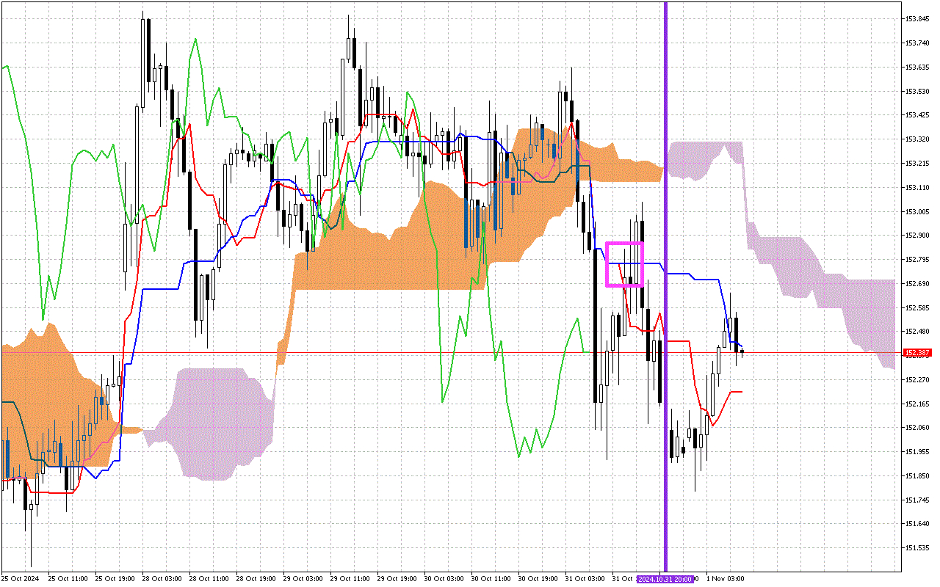
Task: Click the 153.110 price scale label
Action: [x=918, y=188]
